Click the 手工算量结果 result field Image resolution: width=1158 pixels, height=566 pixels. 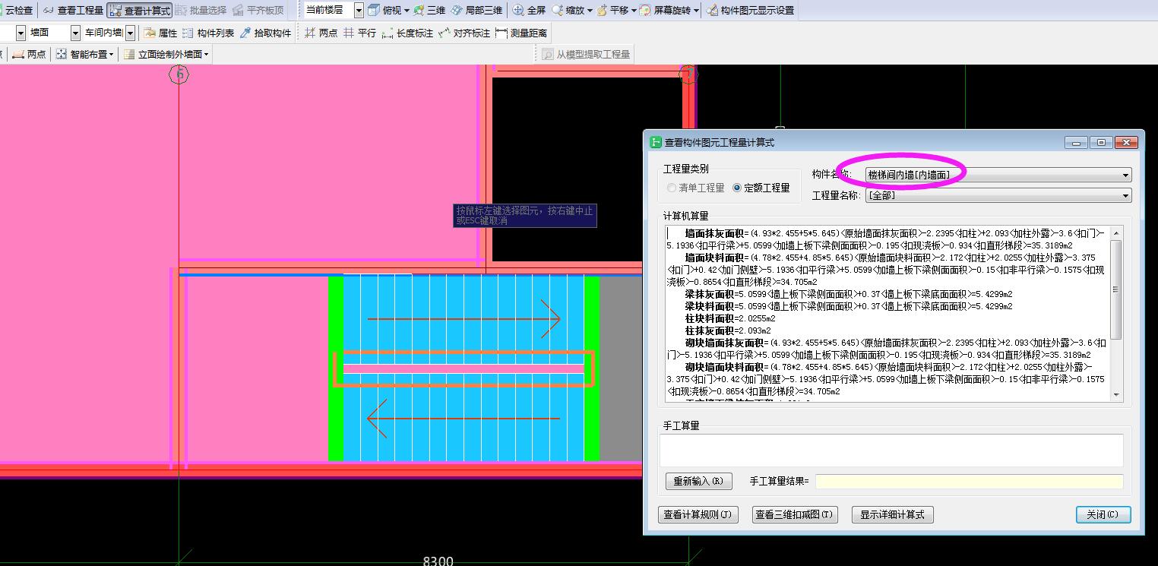point(969,481)
